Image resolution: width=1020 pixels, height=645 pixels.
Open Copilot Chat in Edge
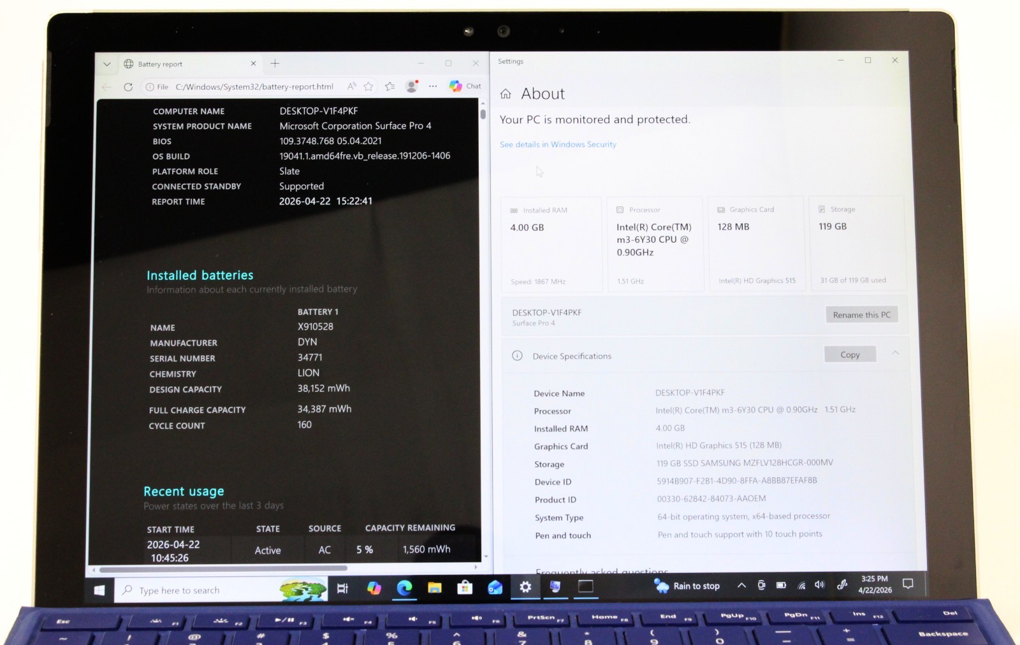click(465, 86)
